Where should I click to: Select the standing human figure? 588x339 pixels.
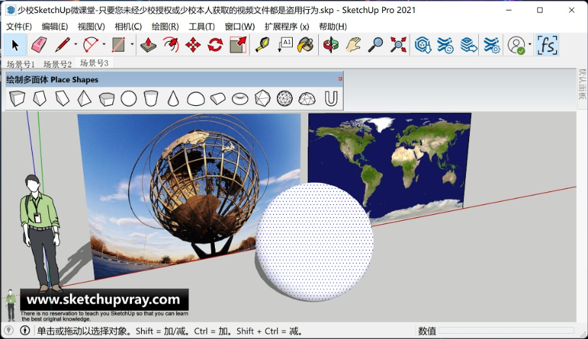41,233
